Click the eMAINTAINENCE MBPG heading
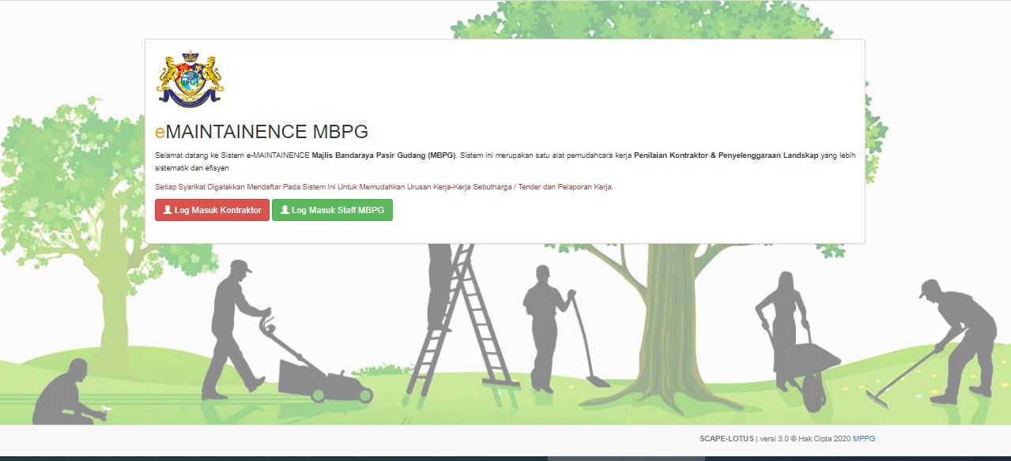This screenshot has width=1011, height=461. (262, 132)
